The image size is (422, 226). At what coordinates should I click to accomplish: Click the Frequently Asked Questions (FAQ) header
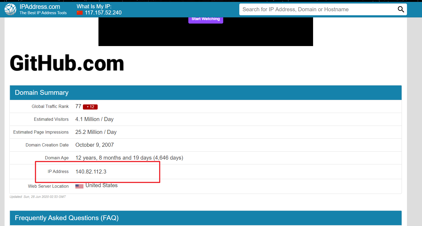pos(206,218)
